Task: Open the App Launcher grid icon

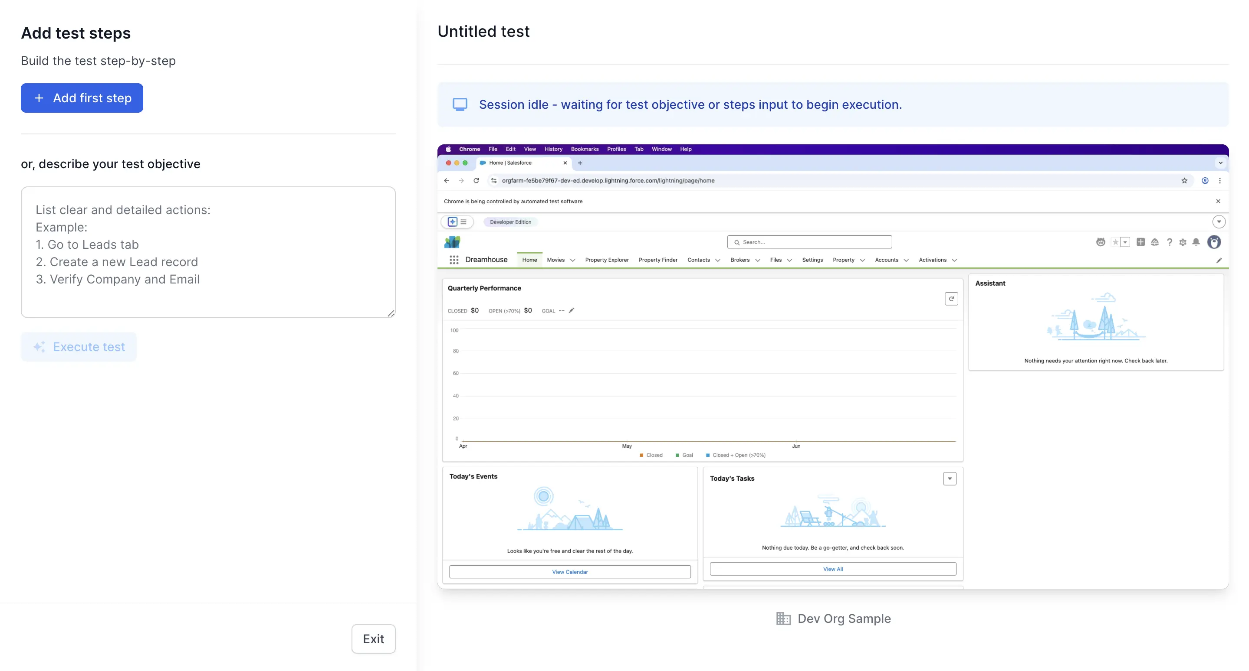Action: (x=454, y=260)
